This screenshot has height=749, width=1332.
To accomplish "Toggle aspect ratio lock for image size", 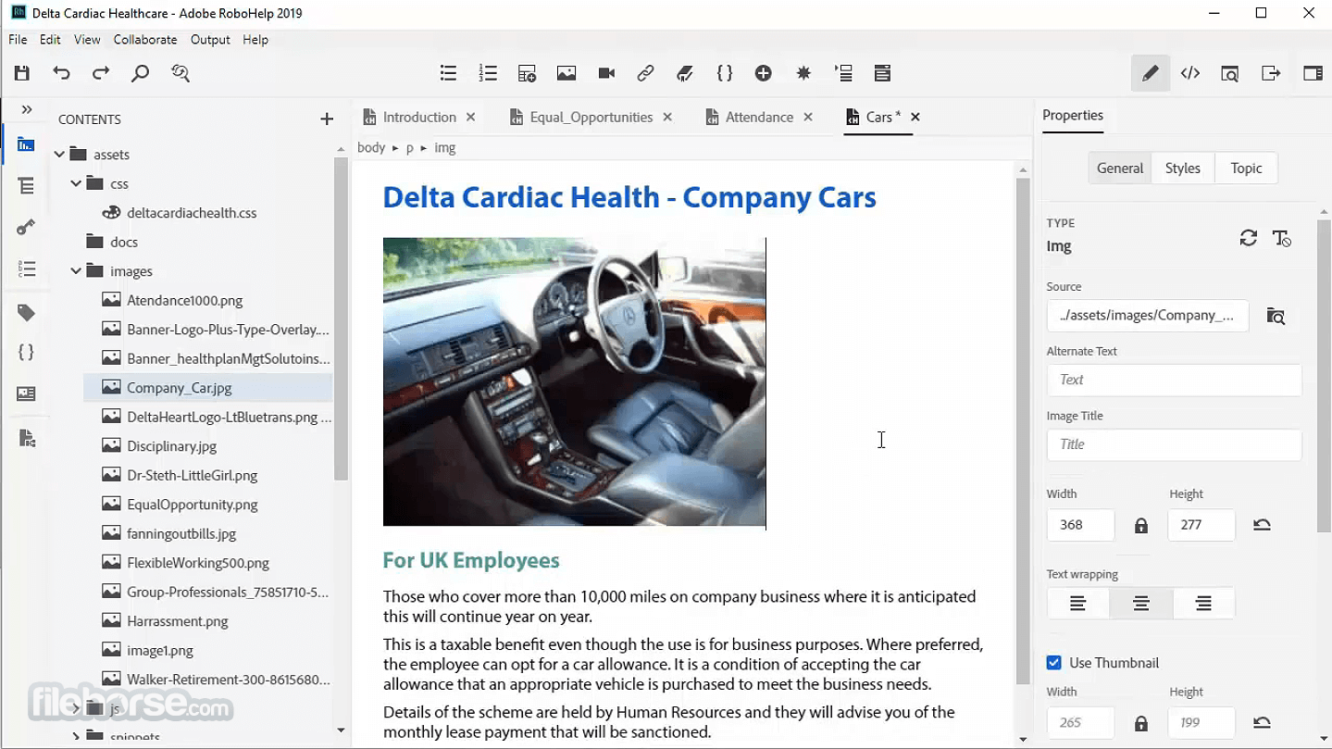I will click(1140, 525).
